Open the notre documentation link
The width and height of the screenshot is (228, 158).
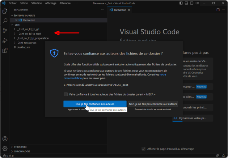point(162,74)
